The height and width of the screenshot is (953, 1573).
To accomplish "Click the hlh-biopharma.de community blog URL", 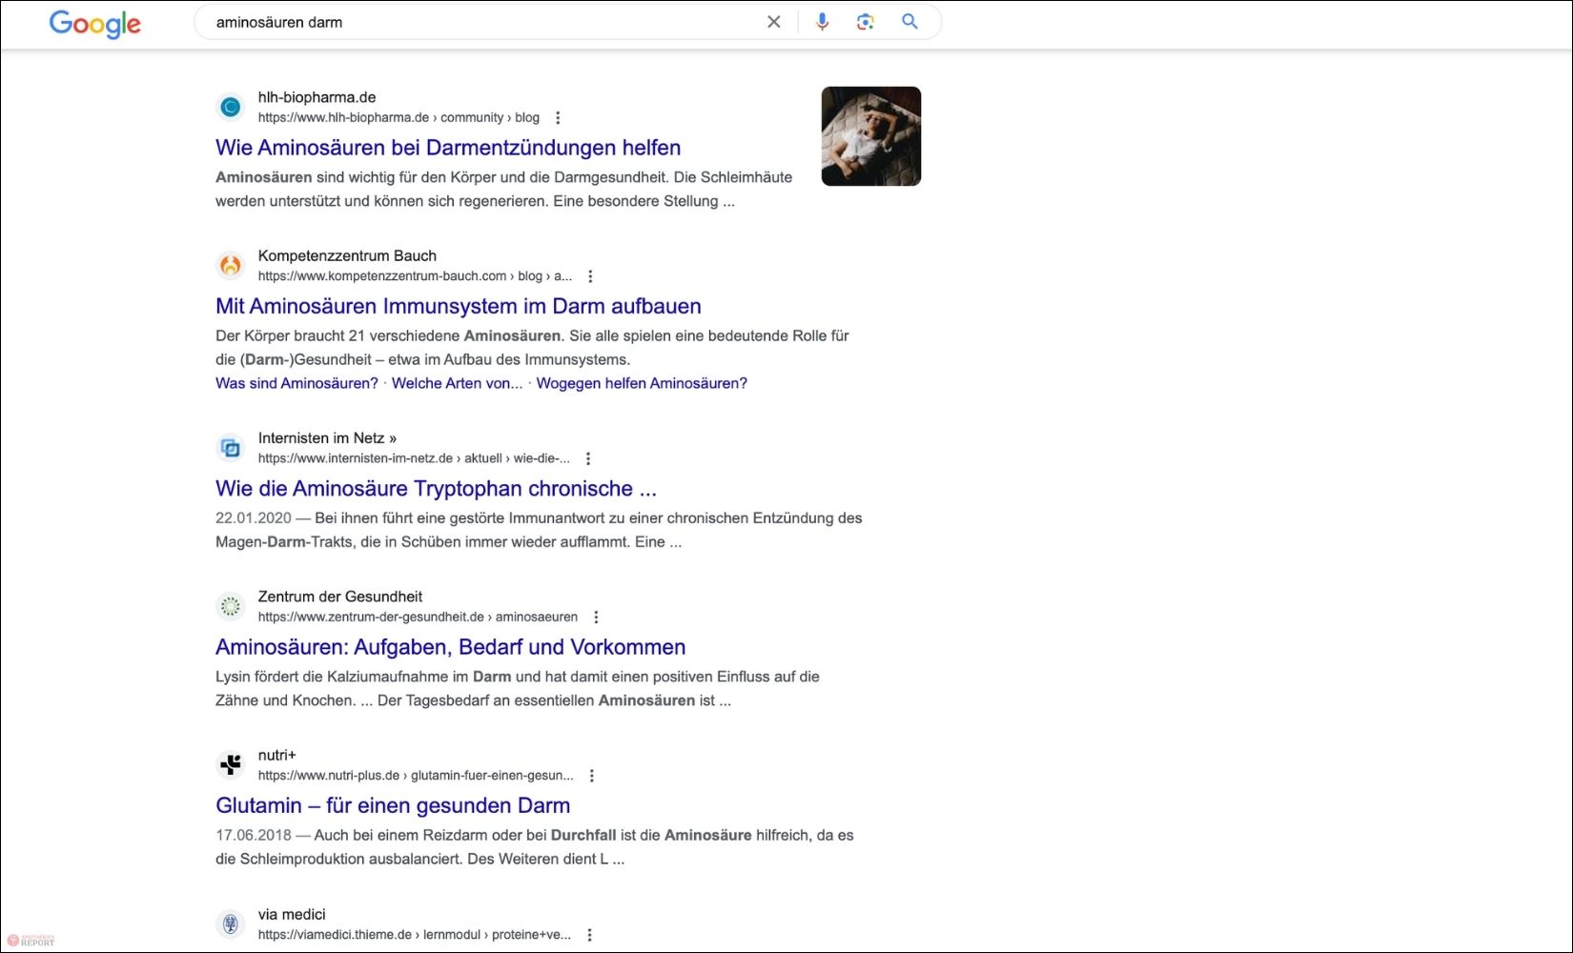I will 398,118.
